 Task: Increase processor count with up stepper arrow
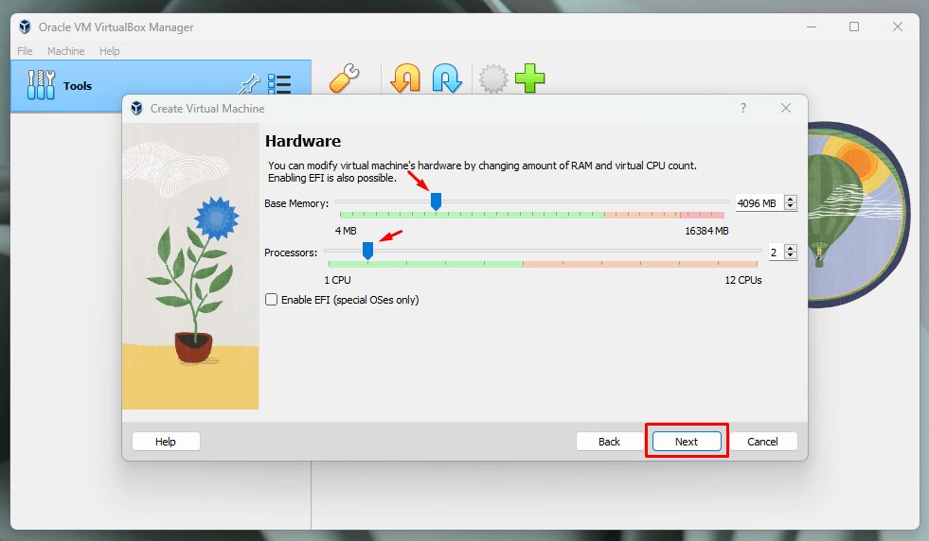[791, 249]
